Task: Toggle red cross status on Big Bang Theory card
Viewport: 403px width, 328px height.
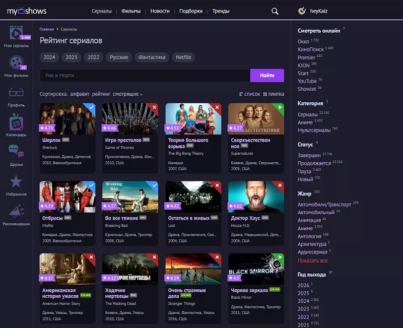Action: click(217, 107)
